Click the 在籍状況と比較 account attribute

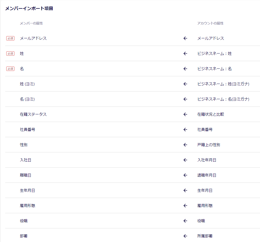[x=210, y=114]
